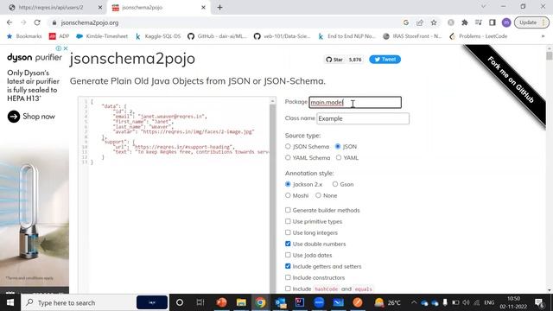The height and width of the screenshot is (311, 553).
Task: Close the reqres.in API tab
Action: pyautogui.click(x=100, y=8)
